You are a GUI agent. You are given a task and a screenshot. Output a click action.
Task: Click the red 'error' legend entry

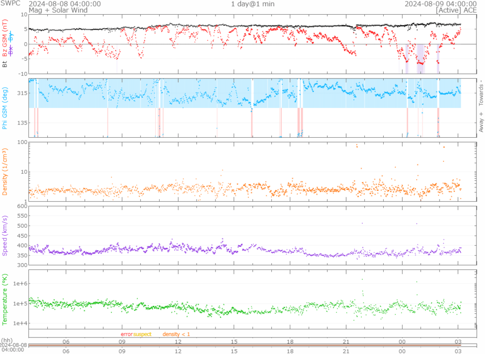(x=126, y=335)
